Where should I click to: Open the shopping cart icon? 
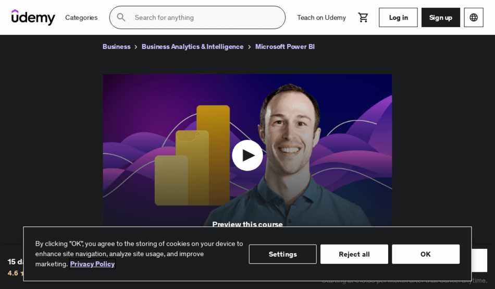click(x=363, y=17)
